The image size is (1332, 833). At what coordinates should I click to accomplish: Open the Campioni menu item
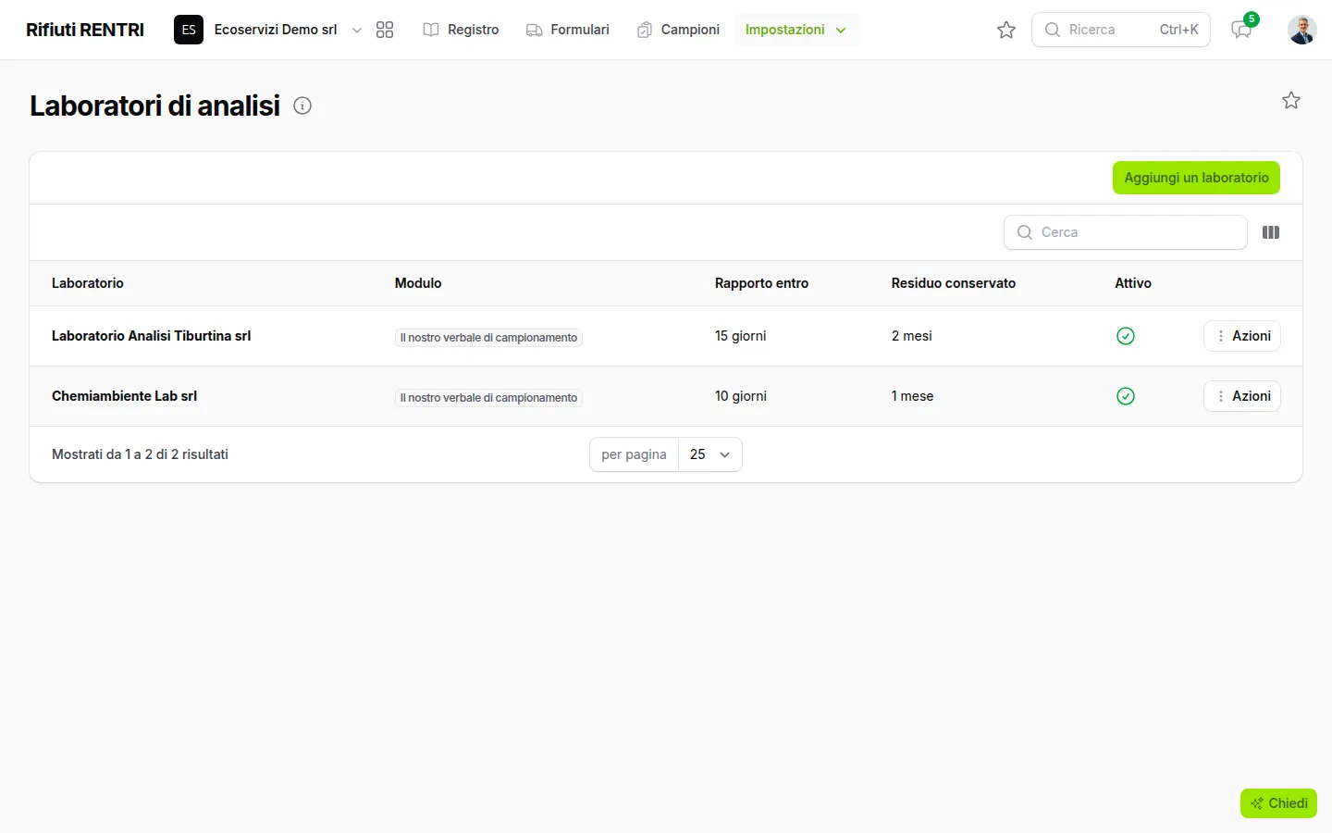coord(678,30)
